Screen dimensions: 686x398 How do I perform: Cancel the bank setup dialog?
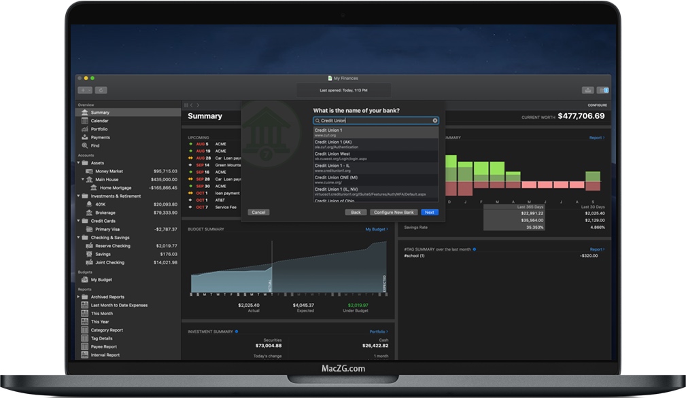[258, 212]
